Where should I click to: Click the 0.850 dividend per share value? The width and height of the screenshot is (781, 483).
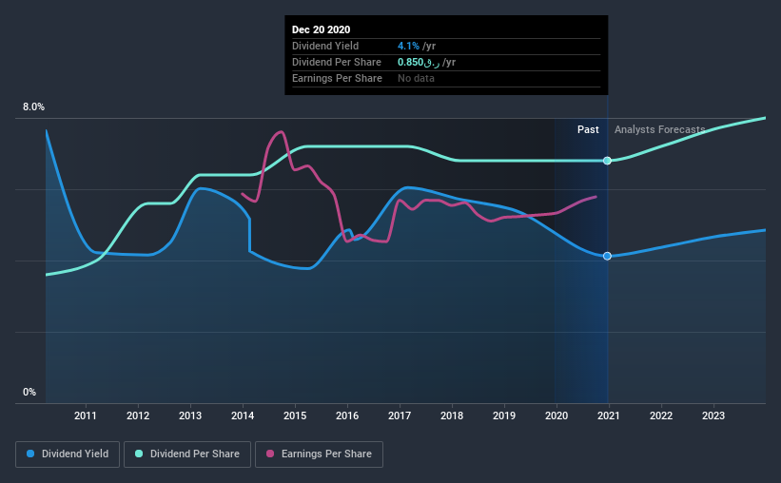pos(419,62)
